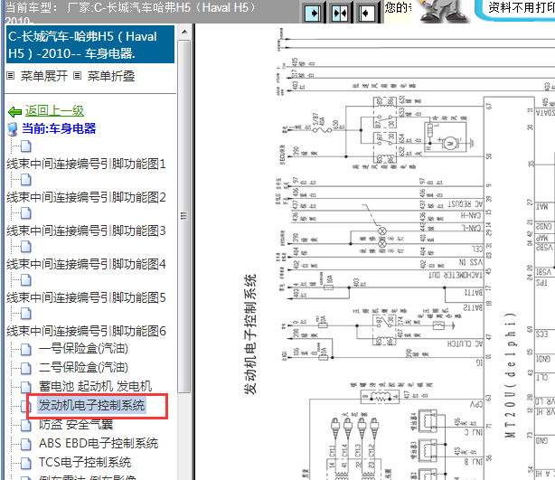Click page icon above 线束中间连接编号引脚功能图6

point(26,314)
